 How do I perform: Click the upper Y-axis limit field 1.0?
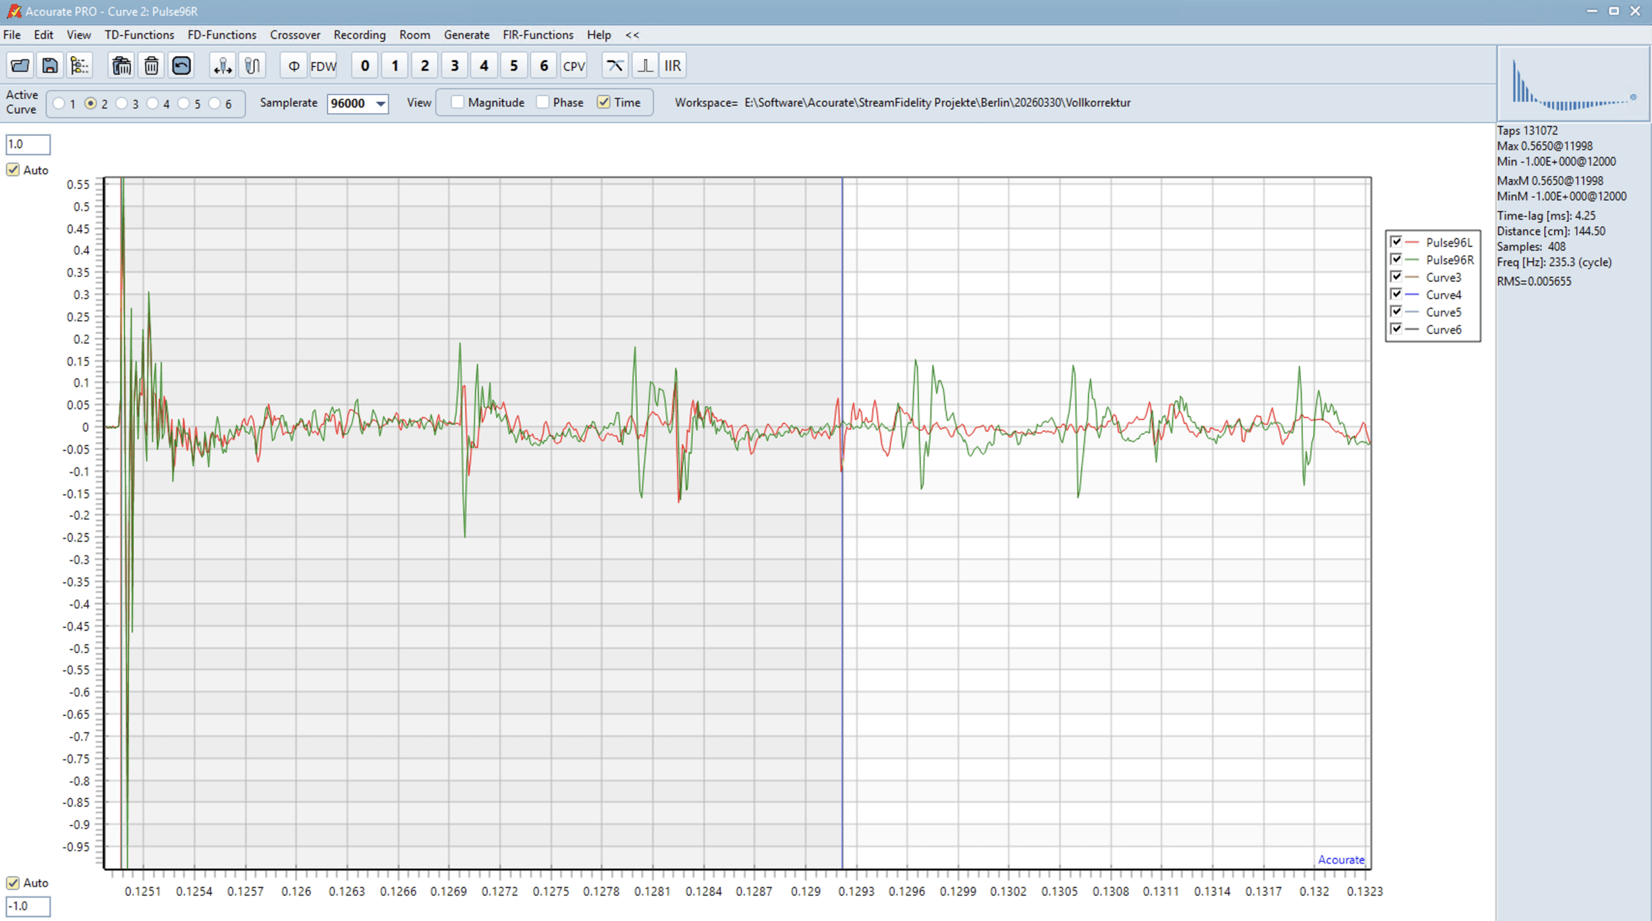(x=28, y=144)
